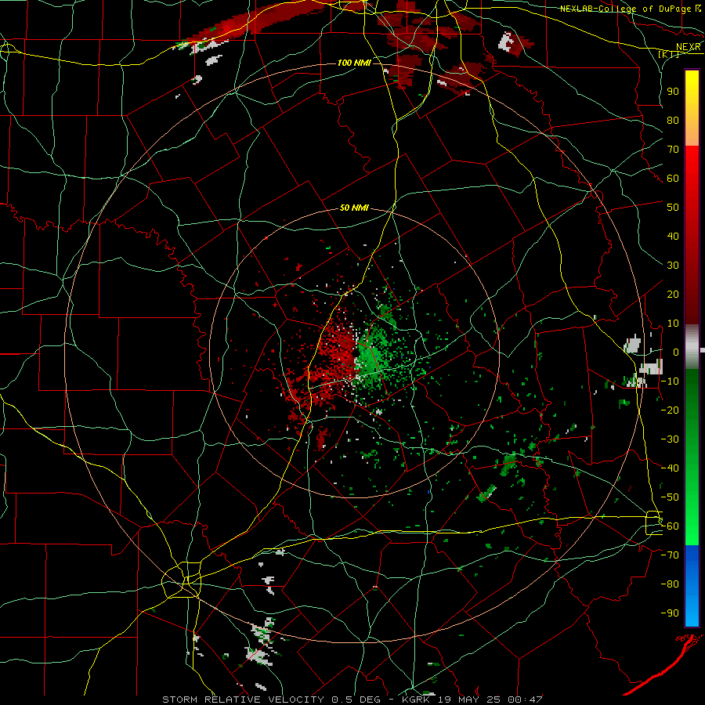
Task: Click the NEXLAB-College of DuPage label
Action: point(625,9)
